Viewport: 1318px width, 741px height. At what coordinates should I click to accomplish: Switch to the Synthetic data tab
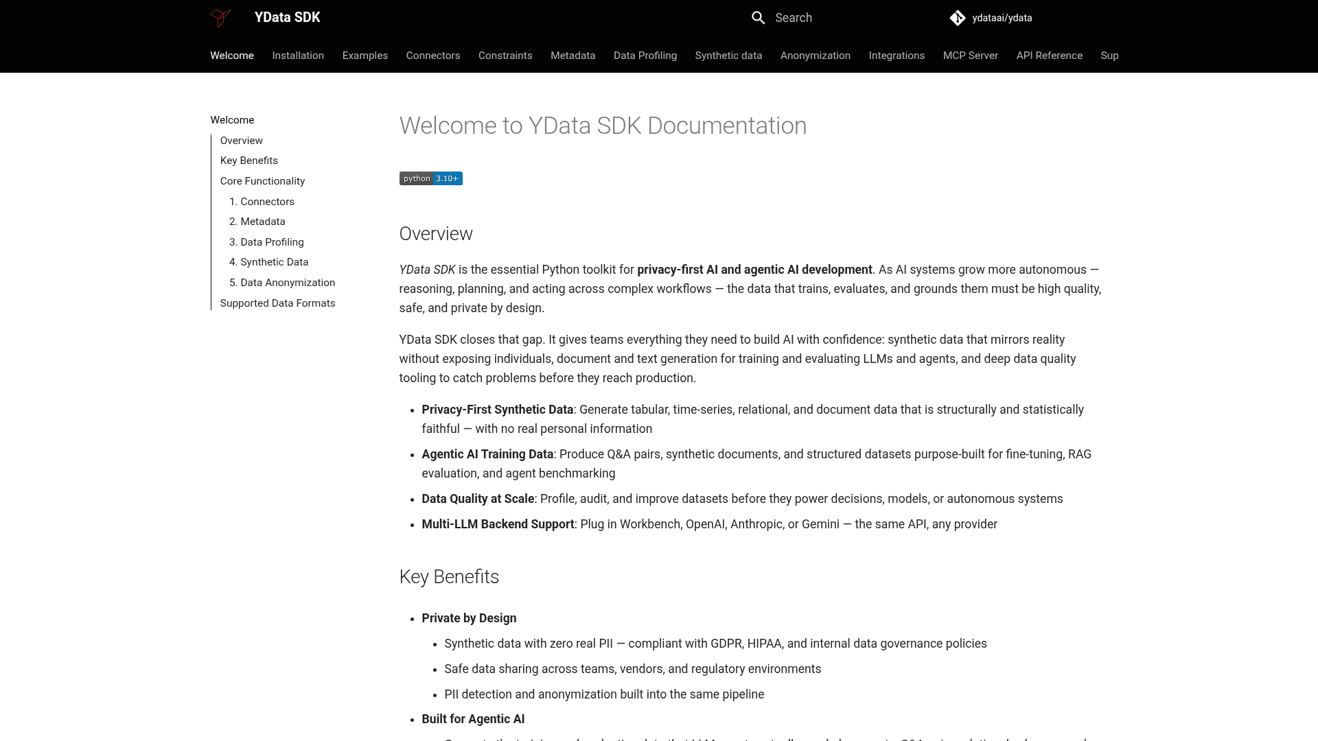[728, 56]
